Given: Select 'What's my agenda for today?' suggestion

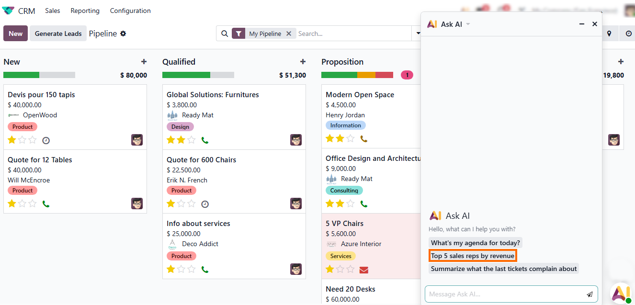Looking at the screenshot, I should point(475,243).
